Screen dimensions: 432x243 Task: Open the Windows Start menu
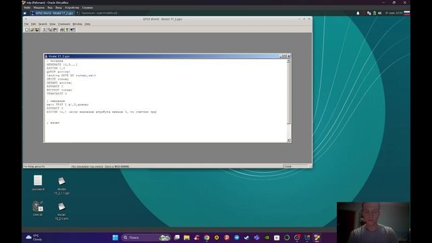(115, 238)
